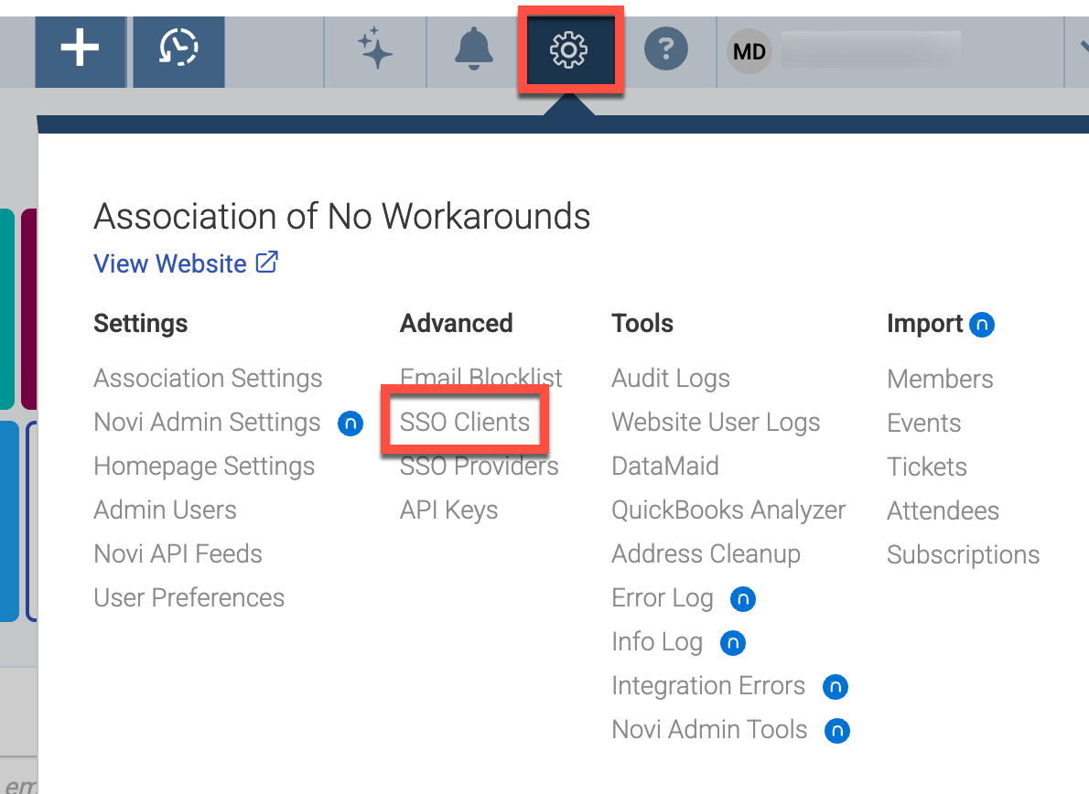Click the Novi badge beside Import heading
The image size is (1089, 794).
click(981, 324)
